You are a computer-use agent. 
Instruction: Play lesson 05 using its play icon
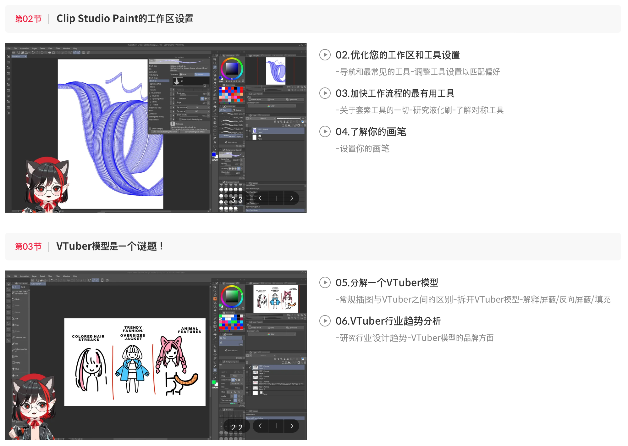tap(325, 282)
